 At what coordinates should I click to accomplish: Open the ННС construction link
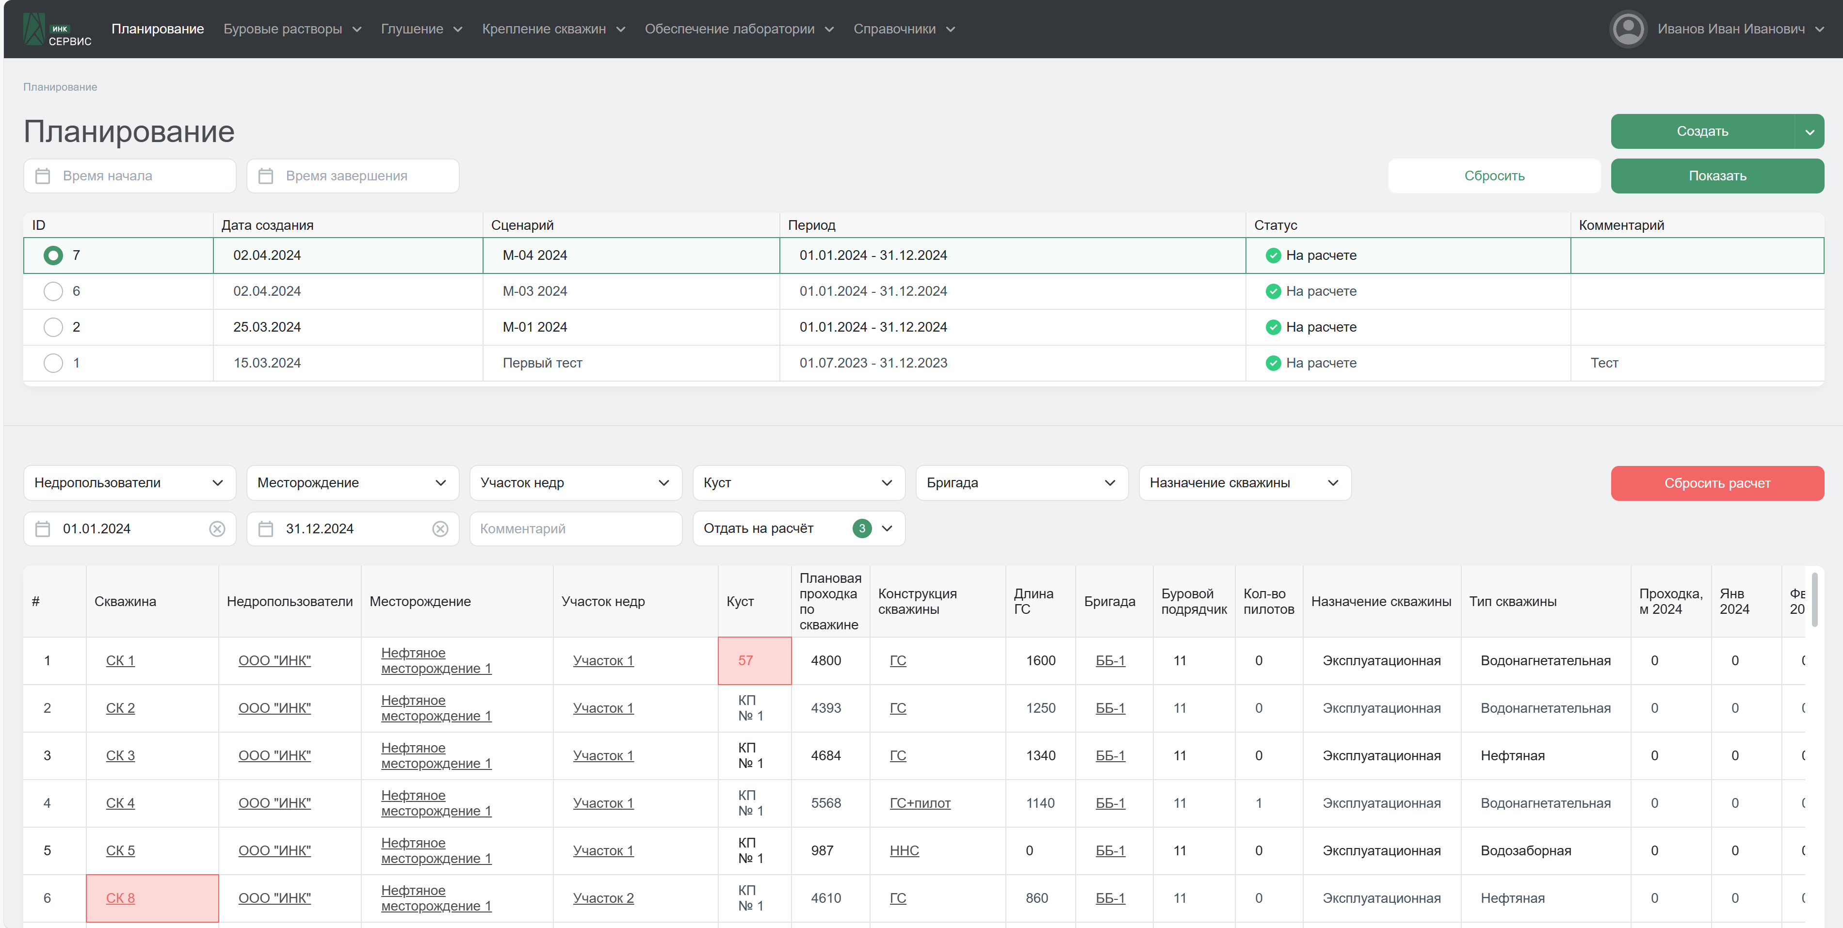(x=905, y=851)
